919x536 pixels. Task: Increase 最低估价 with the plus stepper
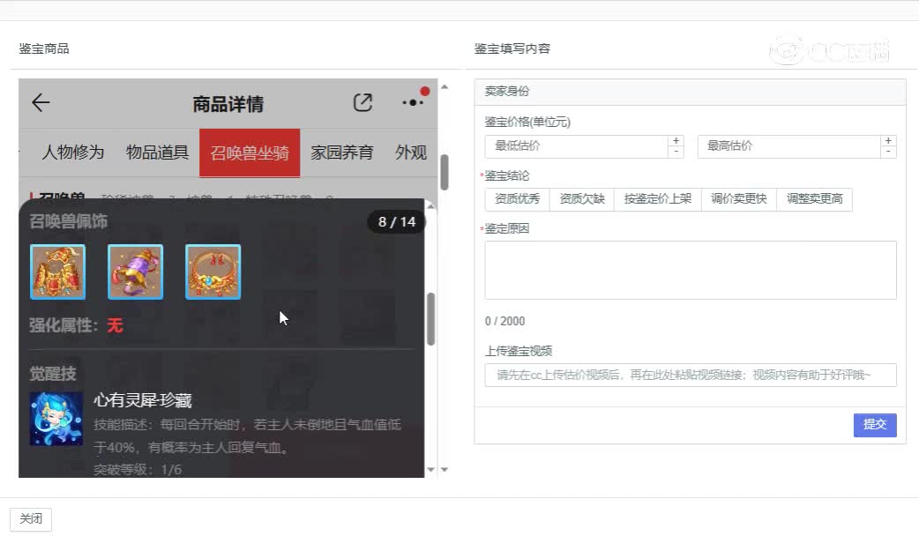pos(676,141)
